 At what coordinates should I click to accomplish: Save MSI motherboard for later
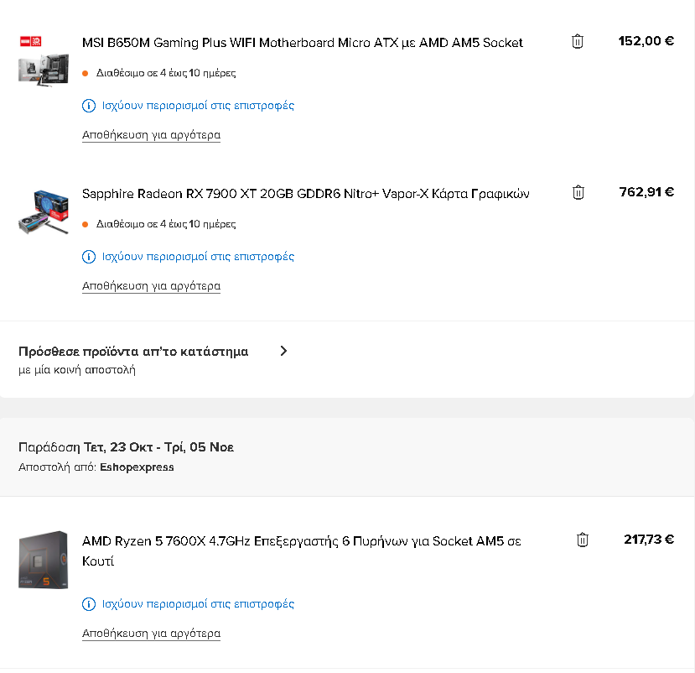(x=151, y=135)
